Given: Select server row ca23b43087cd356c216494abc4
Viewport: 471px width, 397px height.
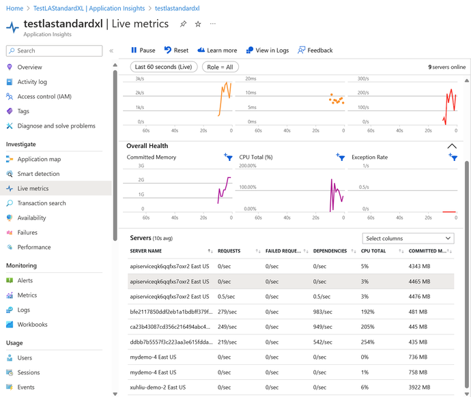Looking at the screenshot, I should point(291,327).
